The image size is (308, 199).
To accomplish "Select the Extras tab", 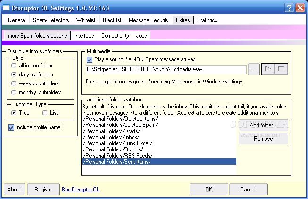I will [x=183, y=20].
